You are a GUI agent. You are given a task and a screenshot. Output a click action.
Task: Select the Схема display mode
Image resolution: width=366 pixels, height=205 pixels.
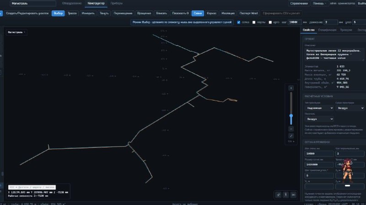(x=198, y=13)
